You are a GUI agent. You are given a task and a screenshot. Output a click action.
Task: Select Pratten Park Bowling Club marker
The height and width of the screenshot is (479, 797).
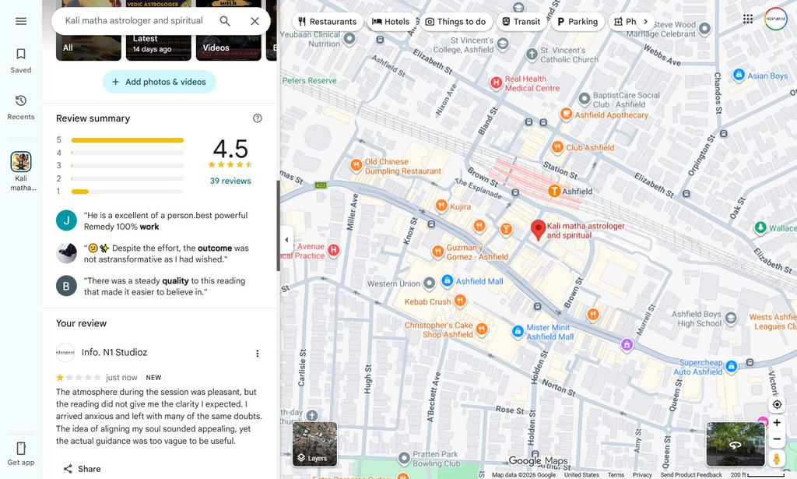[404, 458]
